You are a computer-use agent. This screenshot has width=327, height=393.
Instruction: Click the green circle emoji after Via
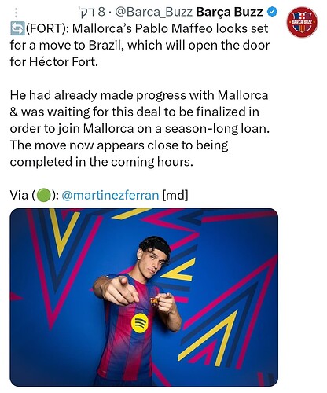coord(43,196)
